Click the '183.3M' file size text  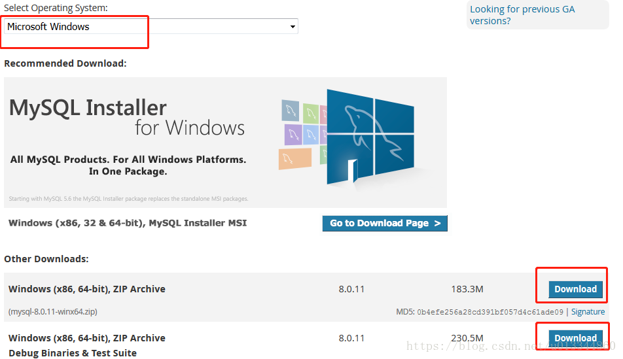point(467,289)
